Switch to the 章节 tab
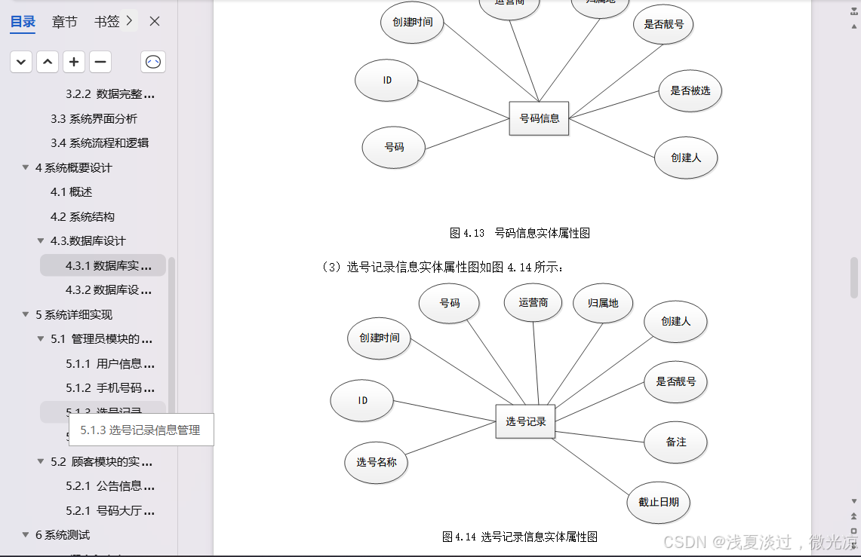Viewport: 861px width, 557px height. [64, 22]
